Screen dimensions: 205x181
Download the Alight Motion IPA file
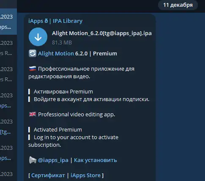pos(38,37)
